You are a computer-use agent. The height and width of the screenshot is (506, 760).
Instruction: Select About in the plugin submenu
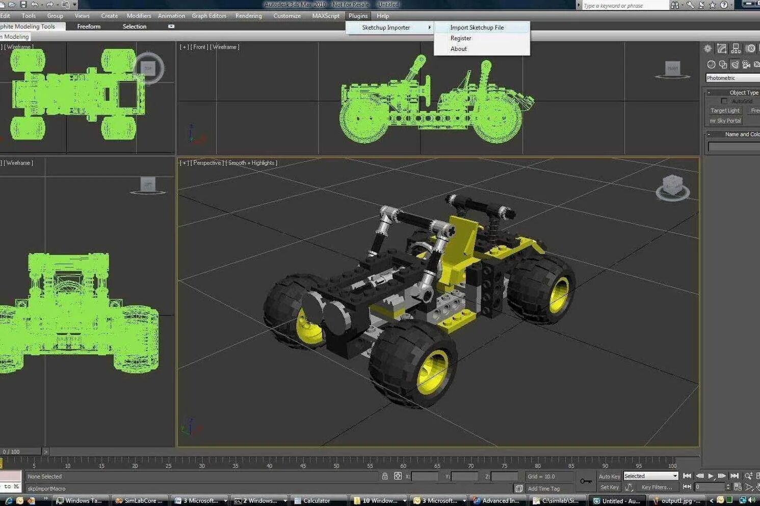[x=482, y=49]
